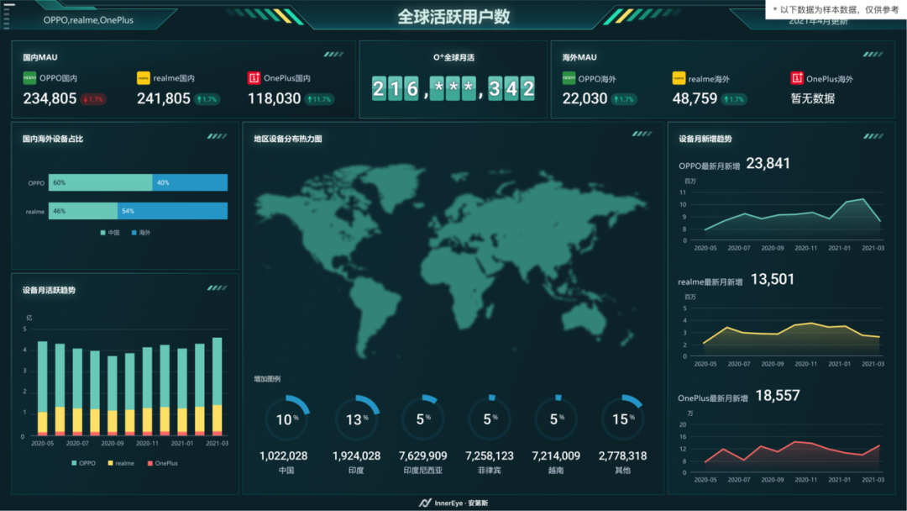Click the 10% donut ring for 中国
This screenshot has width=907, height=511.
coord(287,419)
